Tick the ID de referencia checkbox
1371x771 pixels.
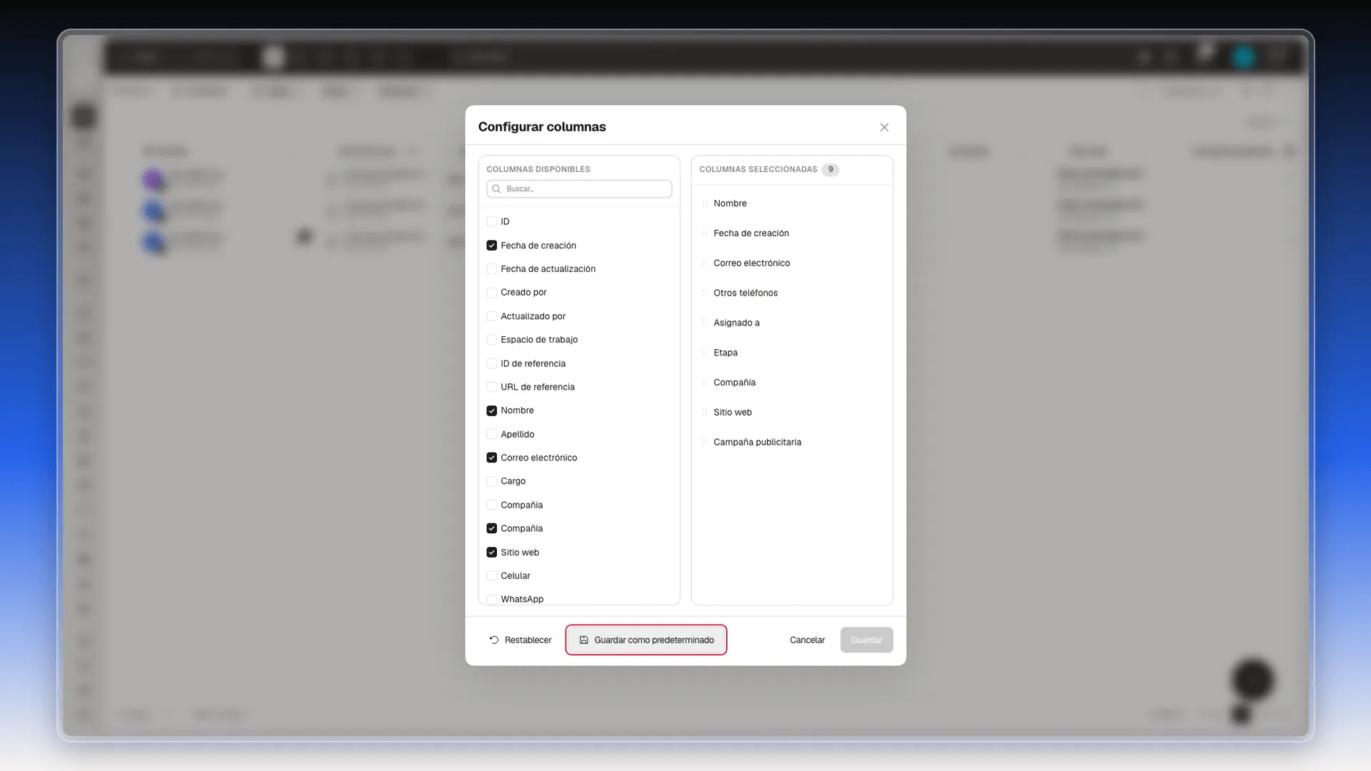[491, 363]
